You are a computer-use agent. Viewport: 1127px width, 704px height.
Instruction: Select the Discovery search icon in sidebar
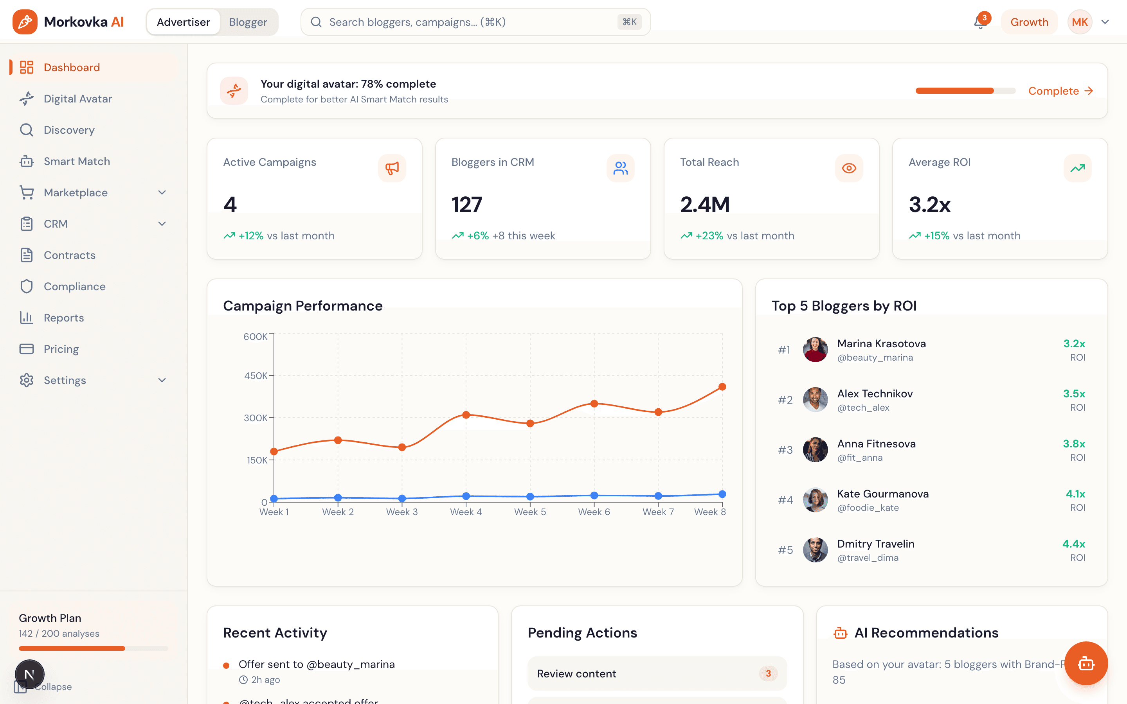[x=27, y=130]
